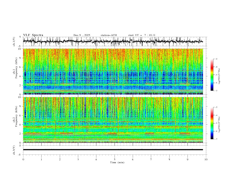Click the ch.3 flat voltage trace

113,150
